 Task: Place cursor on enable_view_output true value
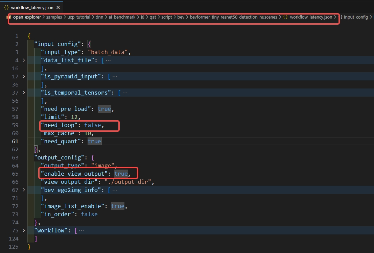(121, 174)
